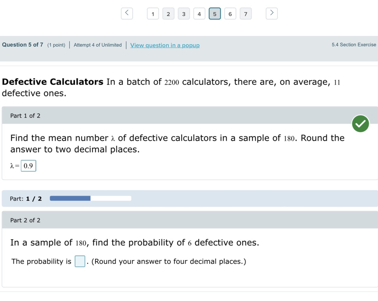
Task: Click the empty probability answer box
Action: click(x=80, y=261)
